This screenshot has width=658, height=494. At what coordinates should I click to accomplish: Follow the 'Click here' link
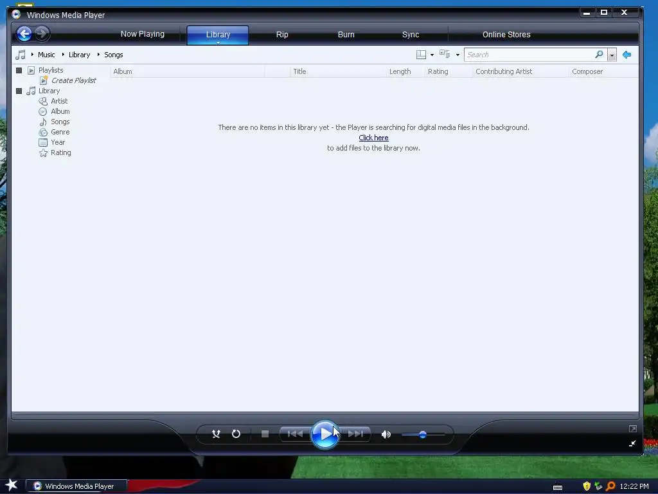click(373, 138)
